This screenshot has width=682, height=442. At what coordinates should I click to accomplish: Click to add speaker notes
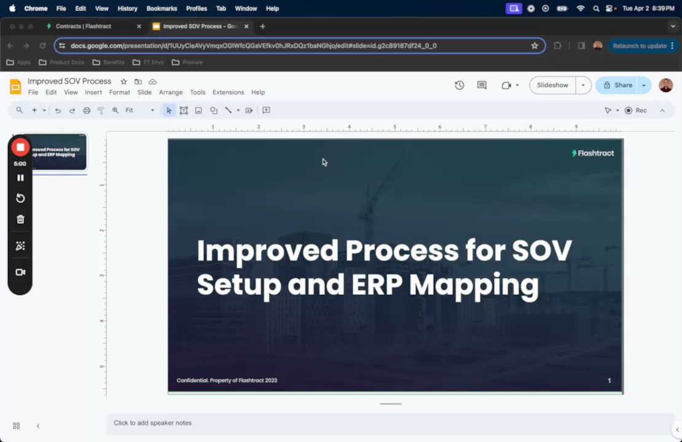coord(390,423)
